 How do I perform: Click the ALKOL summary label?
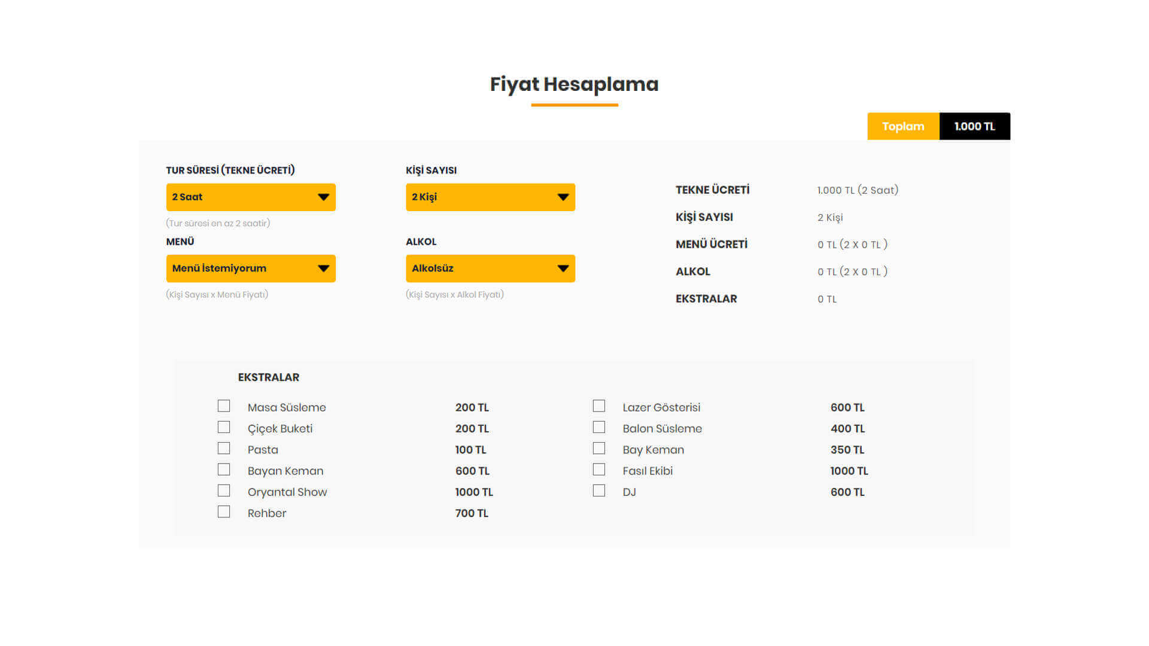click(693, 272)
